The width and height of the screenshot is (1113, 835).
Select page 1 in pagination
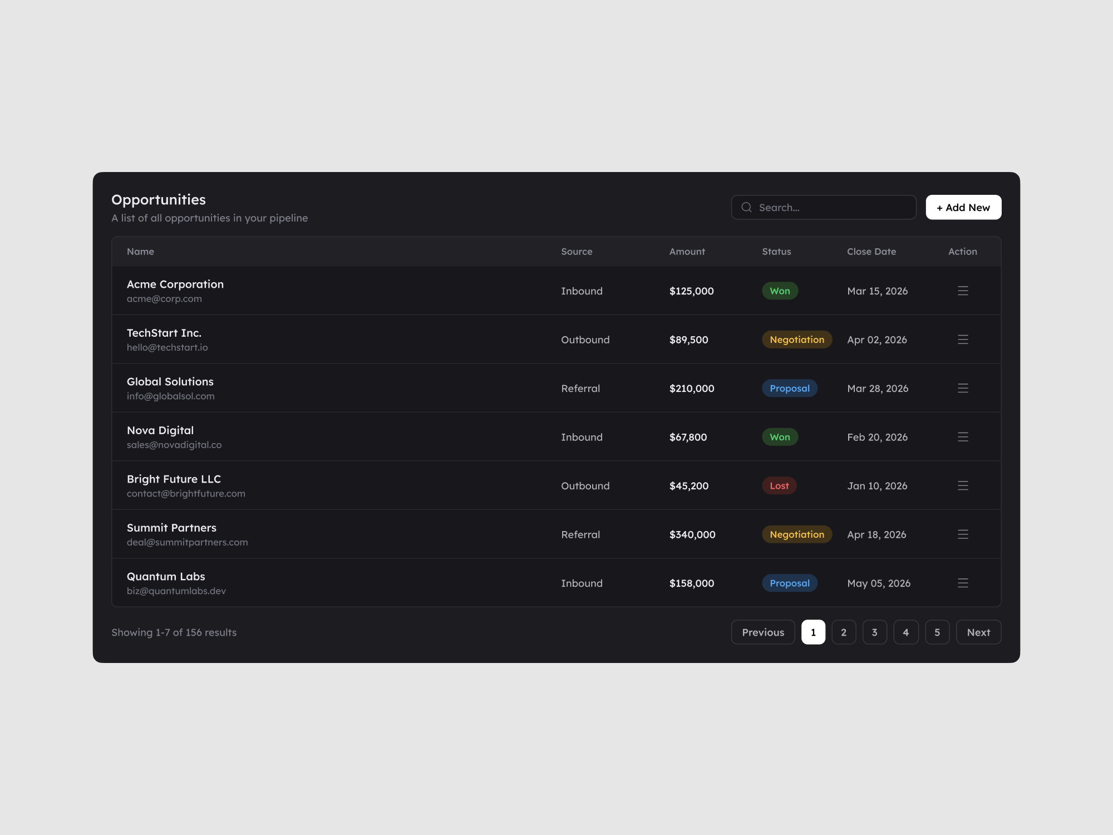pos(813,632)
